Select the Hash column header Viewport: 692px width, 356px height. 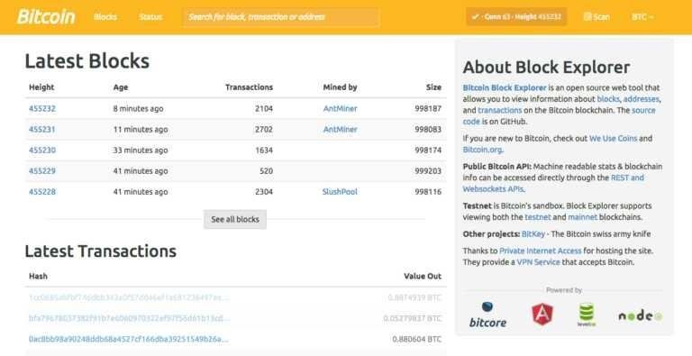[x=38, y=276]
